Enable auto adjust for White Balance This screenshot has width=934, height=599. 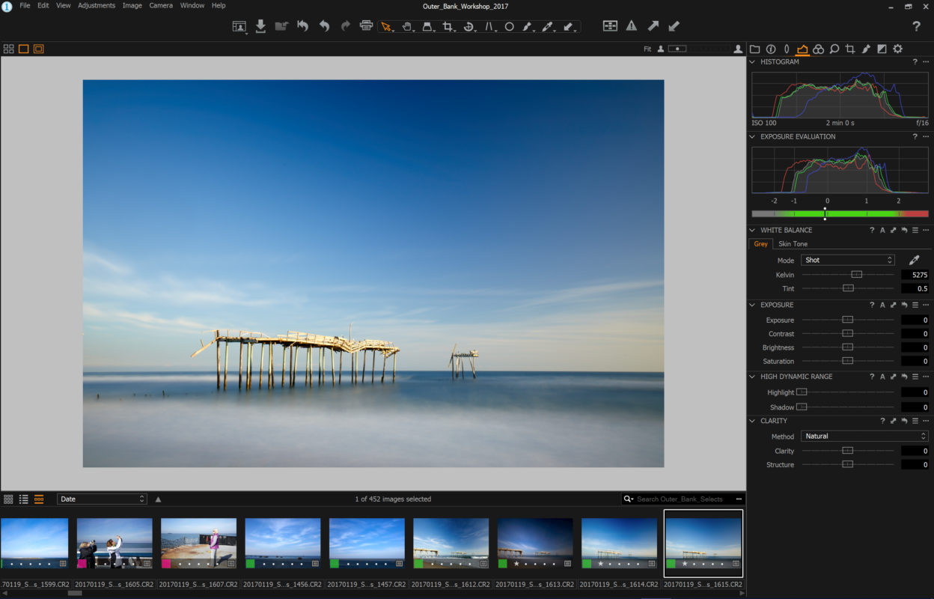point(882,230)
